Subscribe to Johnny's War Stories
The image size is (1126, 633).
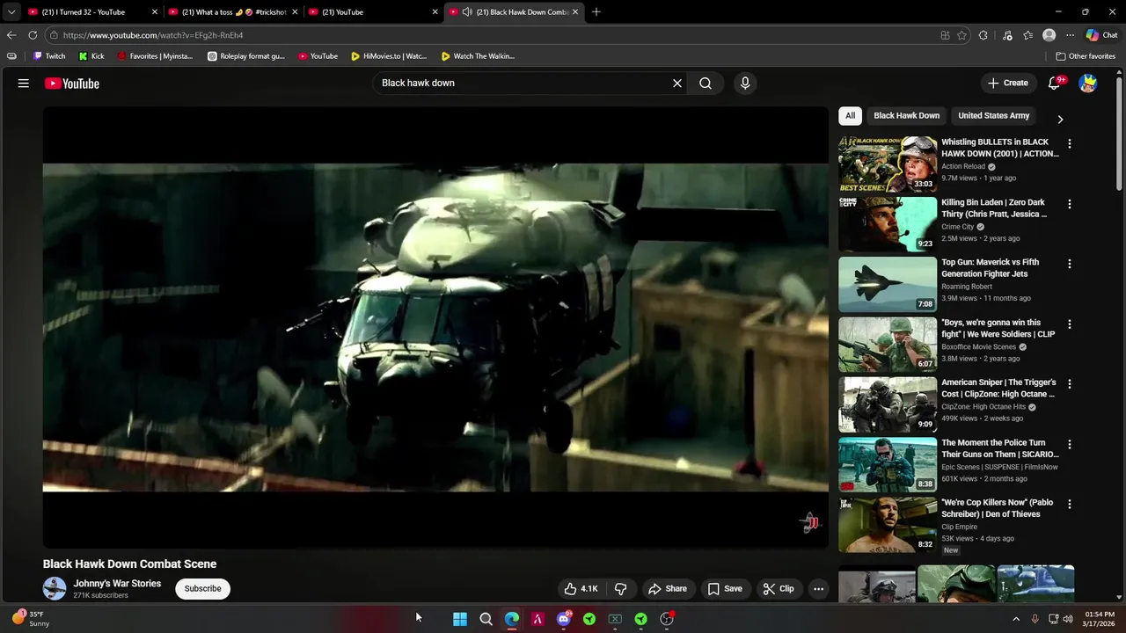(x=202, y=589)
